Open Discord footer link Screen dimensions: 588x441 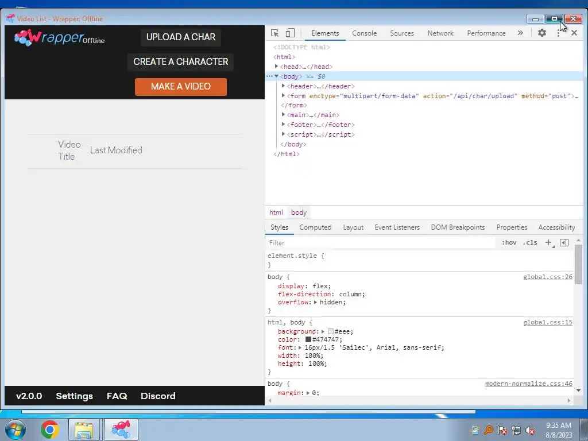[158, 396]
